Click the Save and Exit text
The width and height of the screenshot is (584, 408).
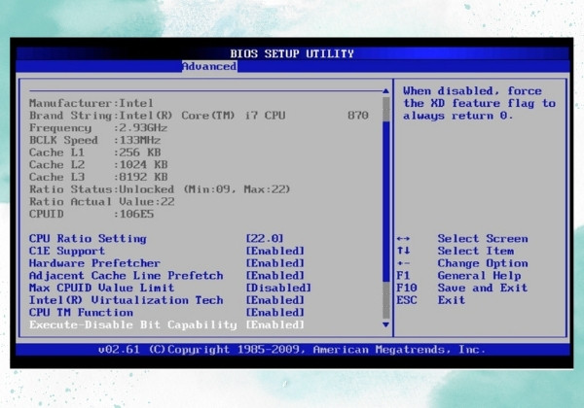(x=483, y=288)
